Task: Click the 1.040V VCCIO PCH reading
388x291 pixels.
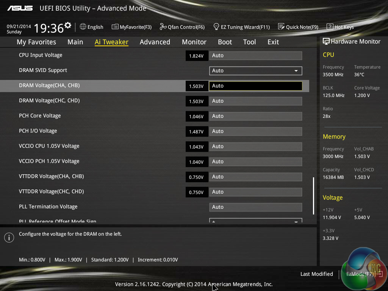Action: pyautogui.click(x=197, y=162)
